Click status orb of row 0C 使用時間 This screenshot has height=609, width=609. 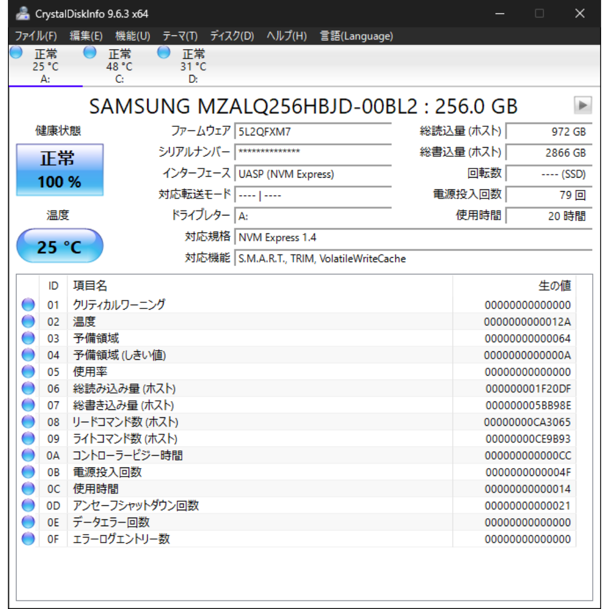28,488
